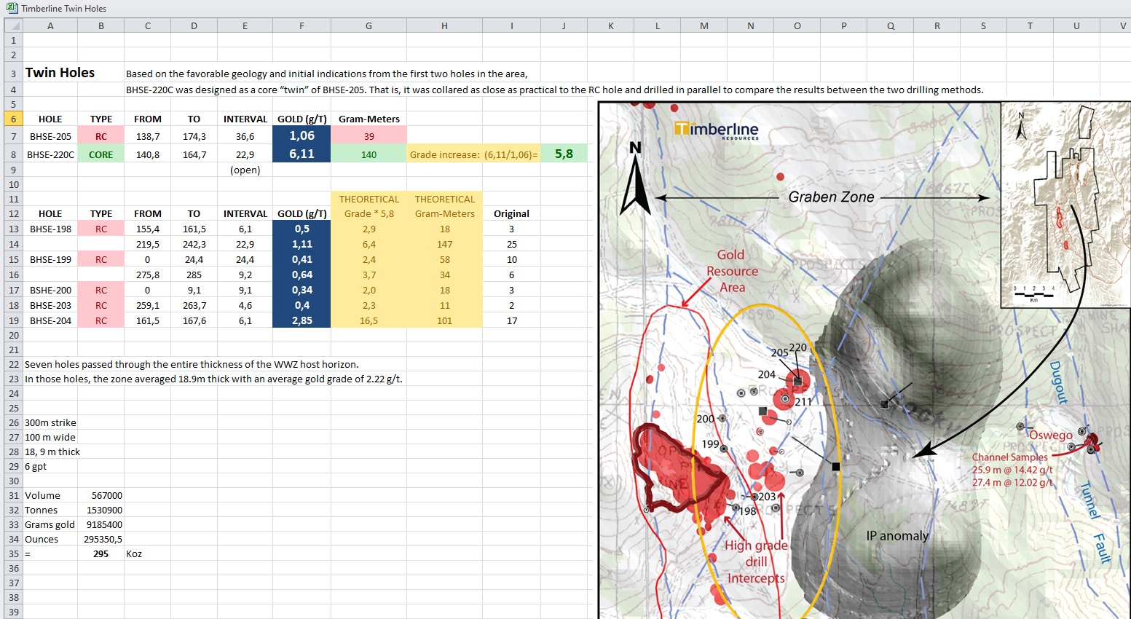This screenshot has height=619, width=1131.
Task: Select the BHSE-199 cell
Action: [50, 259]
